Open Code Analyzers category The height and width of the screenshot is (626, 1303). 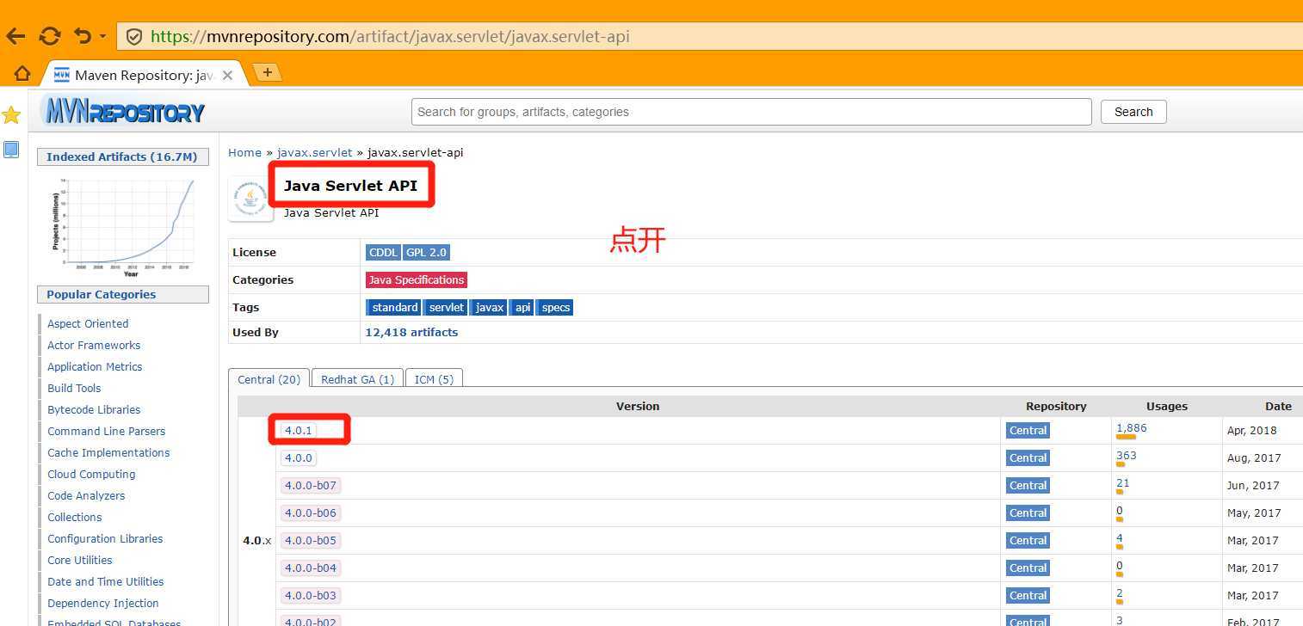click(86, 496)
